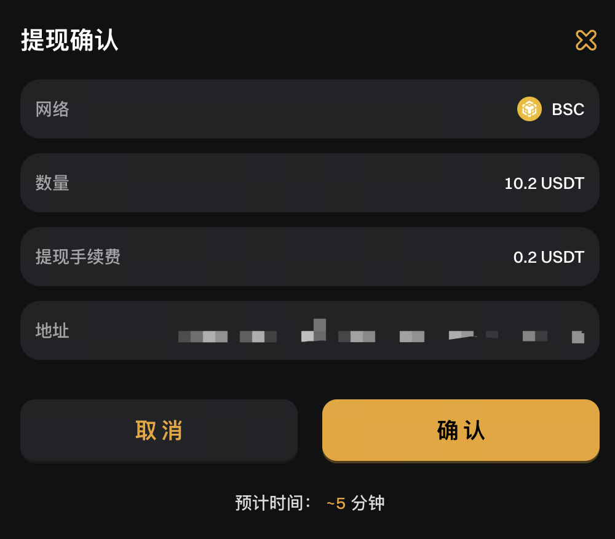Click the 提现确认 dialog title

[x=69, y=41]
